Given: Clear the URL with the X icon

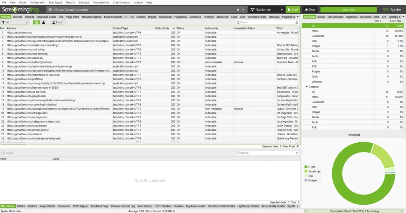Looking at the screenshot, I should (x=238, y=9).
